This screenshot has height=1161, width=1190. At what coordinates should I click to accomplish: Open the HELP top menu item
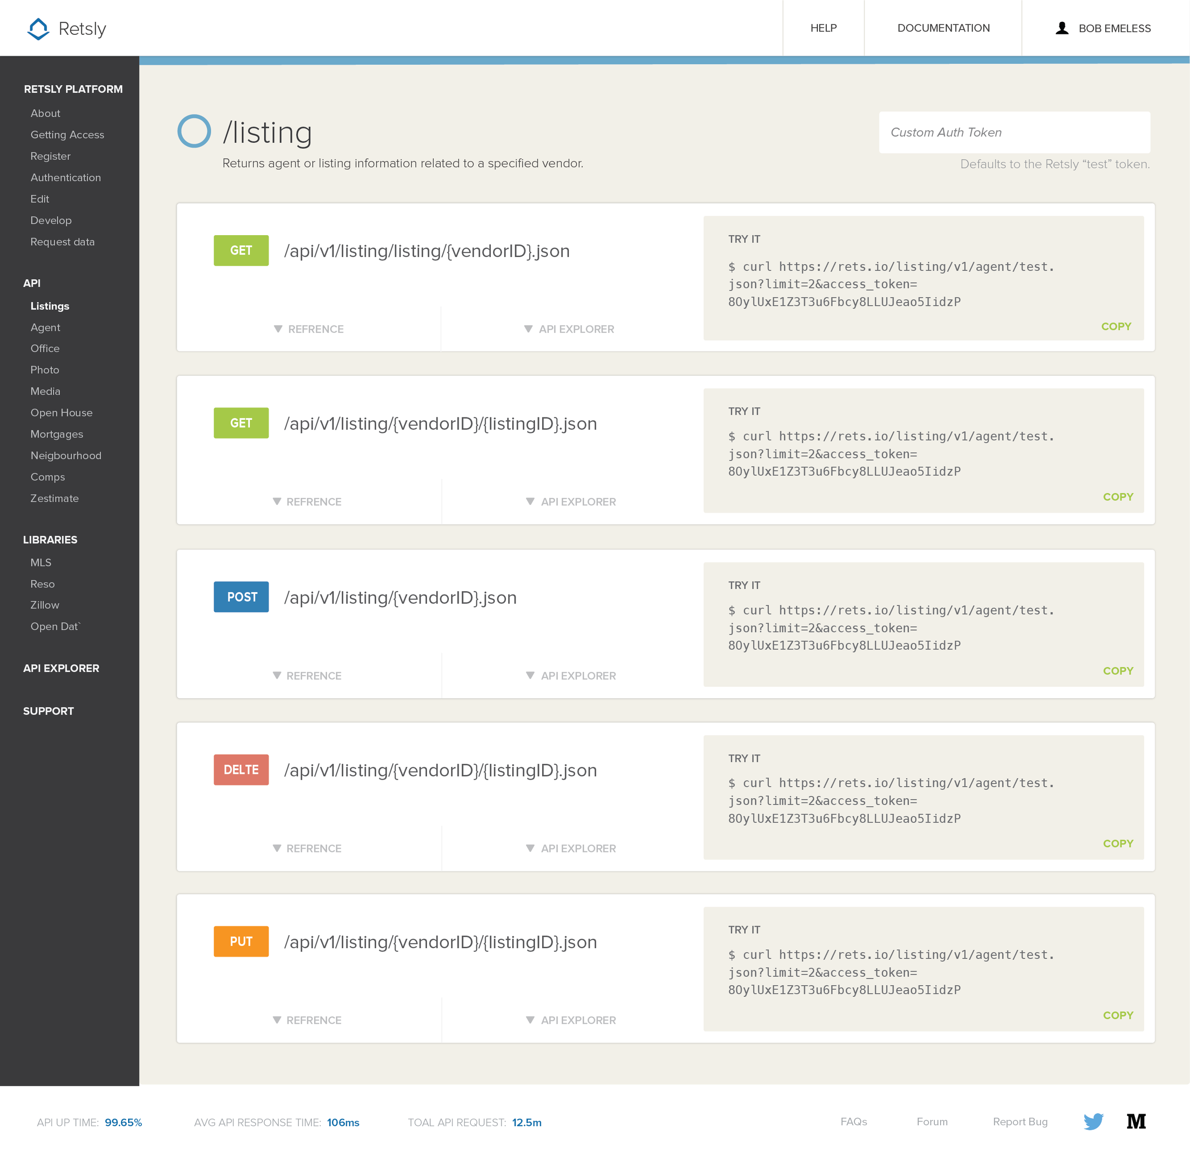pyautogui.click(x=823, y=28)
